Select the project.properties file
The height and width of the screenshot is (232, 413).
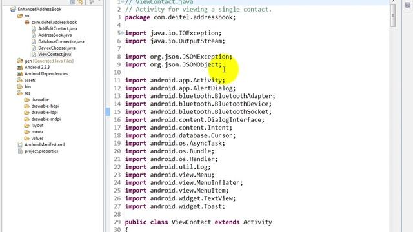[x=41, y=151]
